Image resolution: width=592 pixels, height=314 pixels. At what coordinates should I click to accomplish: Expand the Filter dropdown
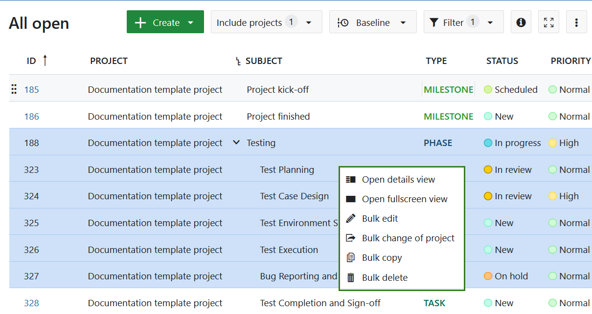coord(490,21)
